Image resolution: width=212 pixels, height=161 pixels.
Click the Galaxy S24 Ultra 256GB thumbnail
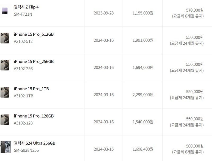(5, 147)
